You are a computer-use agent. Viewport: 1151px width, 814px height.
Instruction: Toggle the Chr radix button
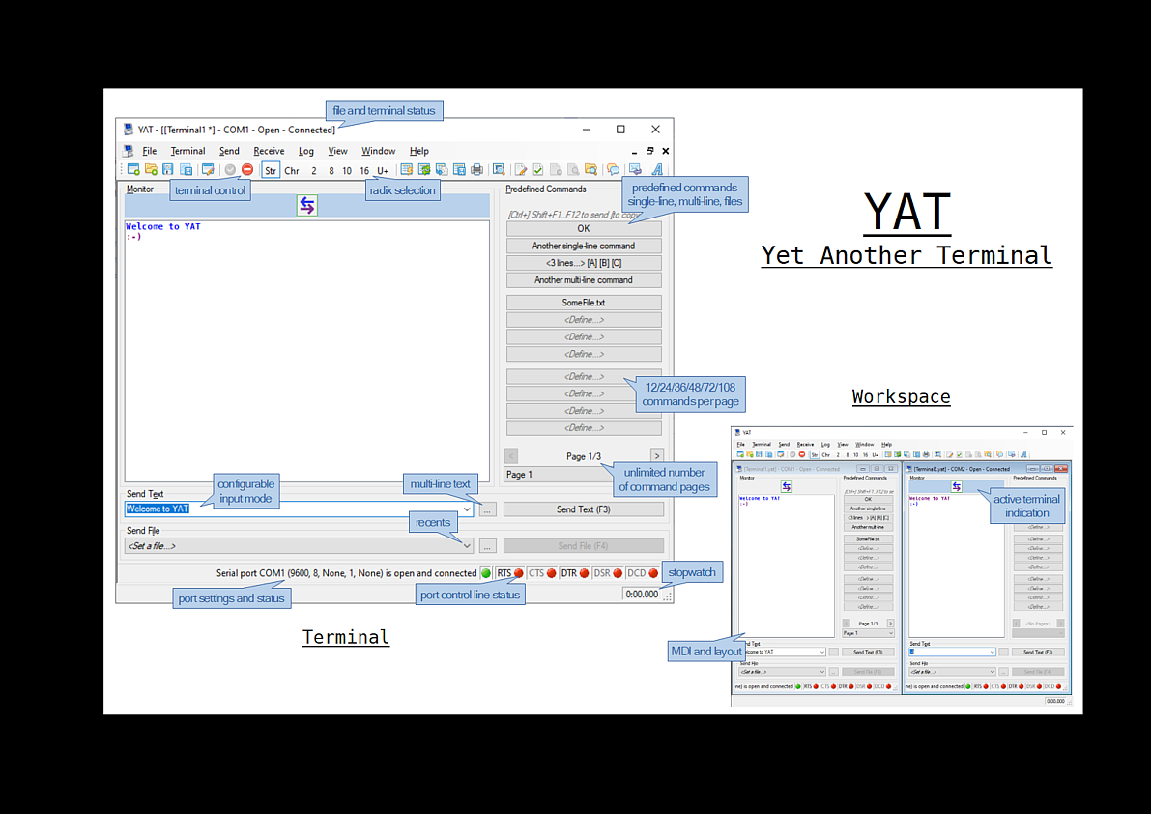(292, 170)
